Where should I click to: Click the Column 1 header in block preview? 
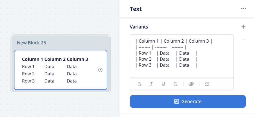[x=33, y=59]
